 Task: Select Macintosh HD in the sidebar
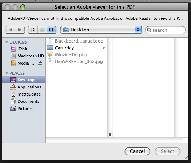point(24,56)
